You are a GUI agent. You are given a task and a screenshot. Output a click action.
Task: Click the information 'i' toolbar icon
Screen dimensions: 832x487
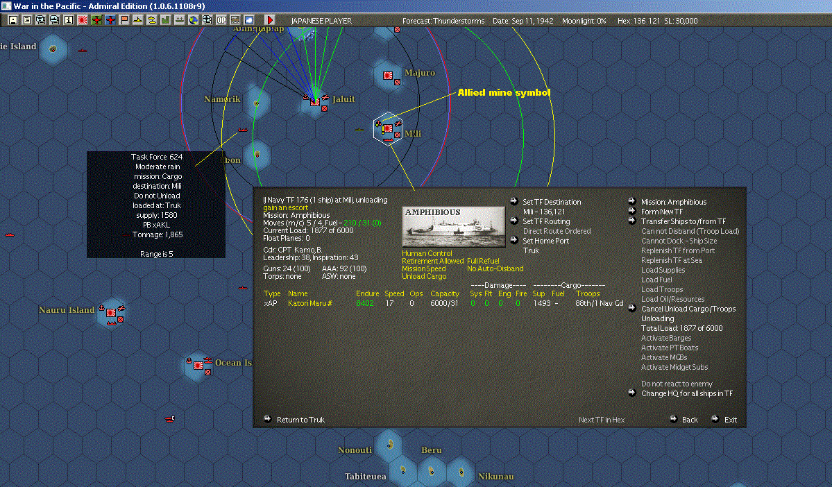click(x=69, y=20)
